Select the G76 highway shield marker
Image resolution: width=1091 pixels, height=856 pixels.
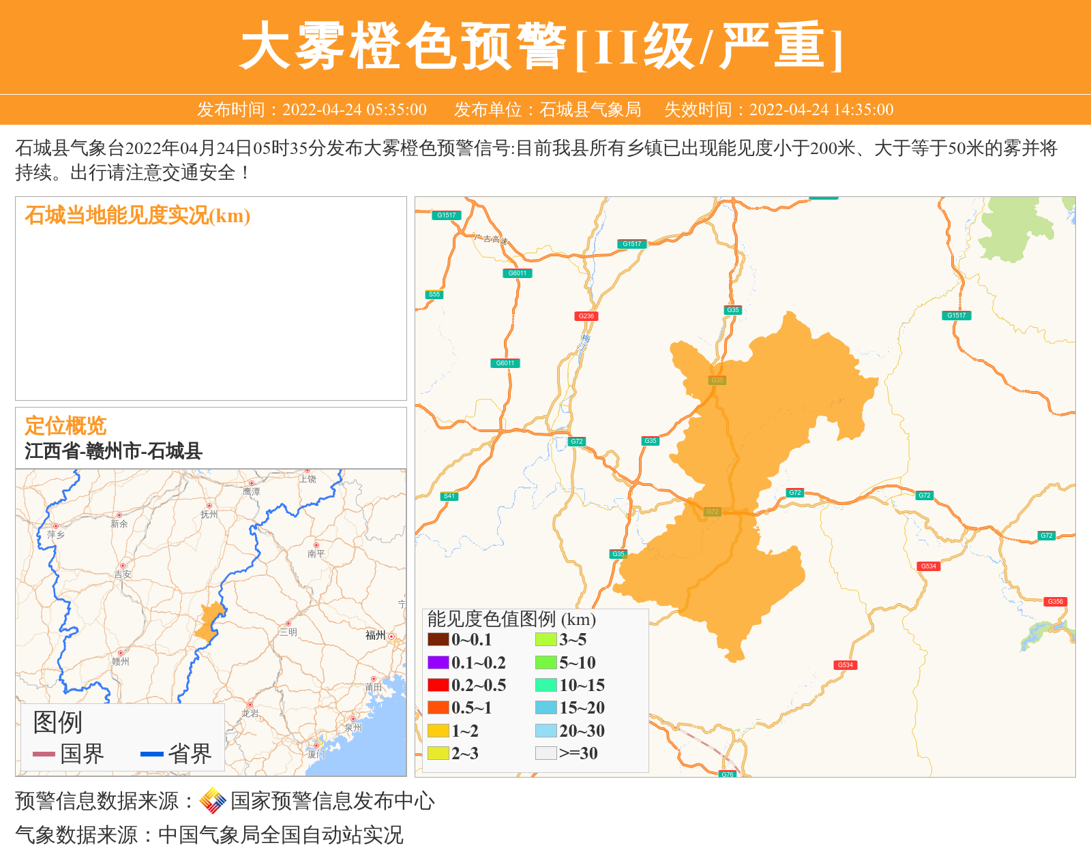[728, 774]
